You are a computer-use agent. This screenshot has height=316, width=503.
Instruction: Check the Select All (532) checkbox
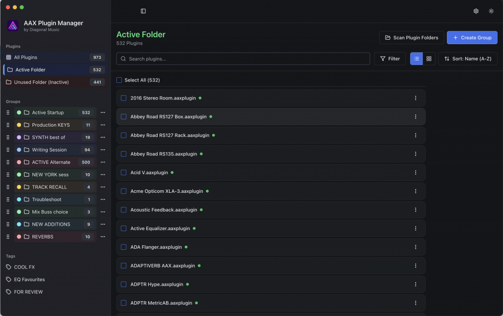pyautogui.click(x=119, y=80)
